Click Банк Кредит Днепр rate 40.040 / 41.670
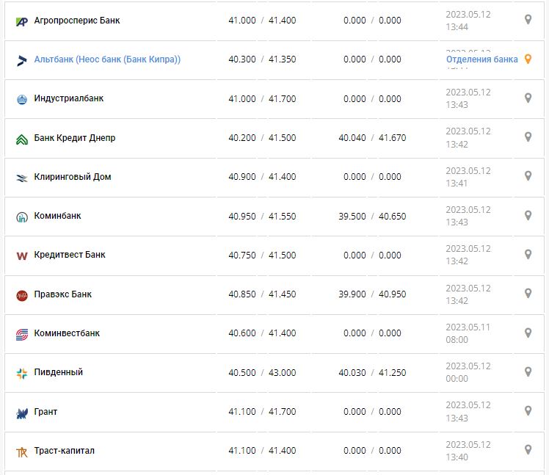Viewport: 549px width, 475px height. pyautogui.click(x=371, y=138)
